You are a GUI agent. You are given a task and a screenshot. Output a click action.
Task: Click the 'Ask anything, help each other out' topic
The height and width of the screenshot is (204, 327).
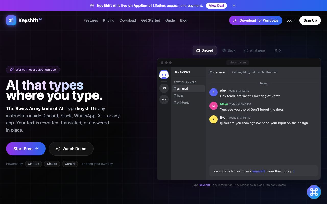click(x=254, y=72)
